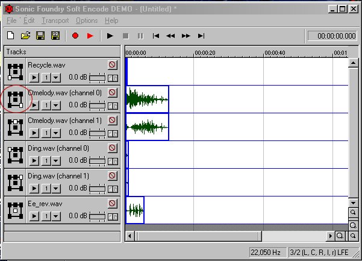Open the Ee_rev.wav track number dropdown
Viewport: 362px width, 261px height.
point(56,216)
